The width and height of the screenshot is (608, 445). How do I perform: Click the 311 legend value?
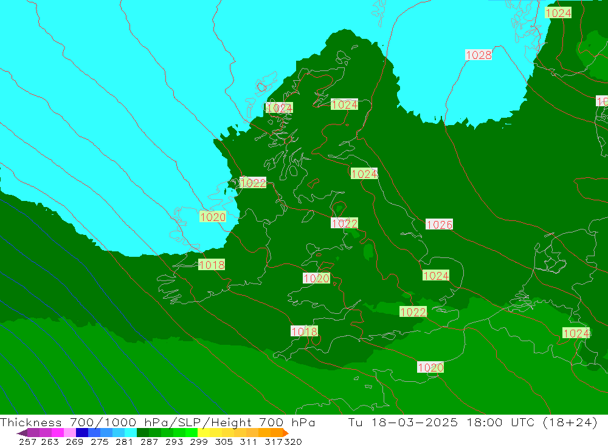point(248,442)
